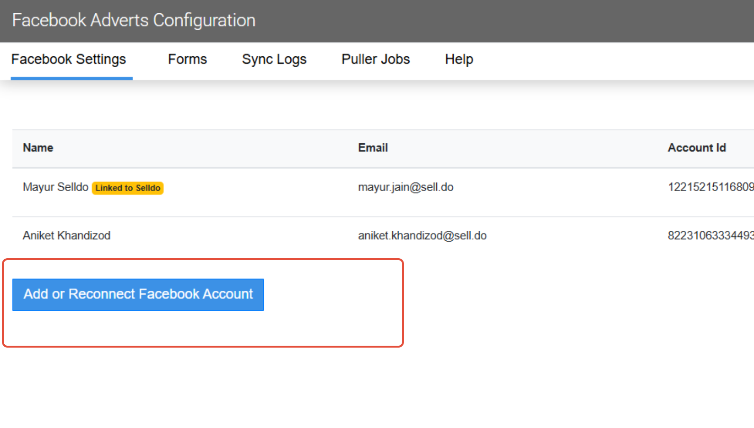Click the blue underline below Facebook Settings
Viewport: 754px width, 428px height.
tap(72, 79)
